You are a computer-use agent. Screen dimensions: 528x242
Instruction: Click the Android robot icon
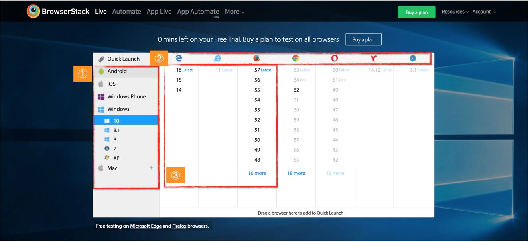click(x=101, y=72)
